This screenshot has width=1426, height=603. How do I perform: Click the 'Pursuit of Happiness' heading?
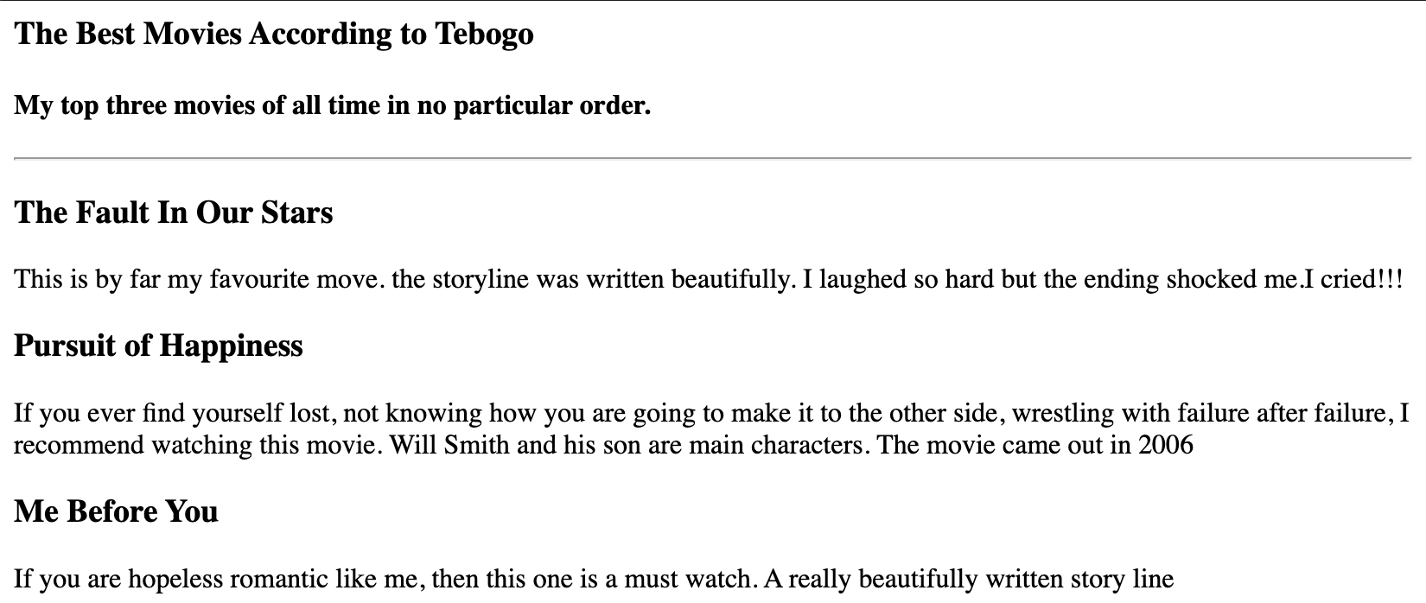[159, 346]
